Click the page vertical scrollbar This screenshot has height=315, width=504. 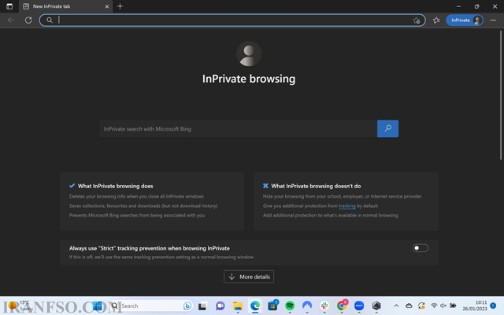point(501,94)
